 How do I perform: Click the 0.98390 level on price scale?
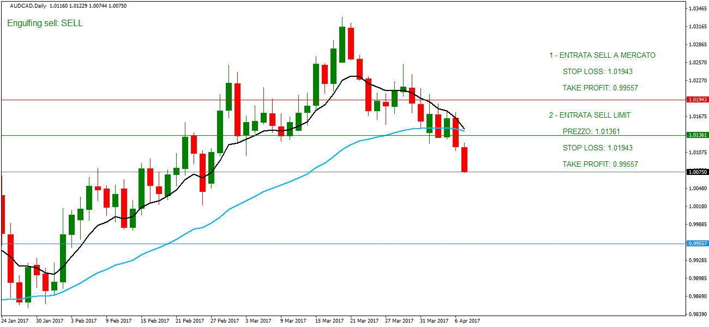pos(698,314)
